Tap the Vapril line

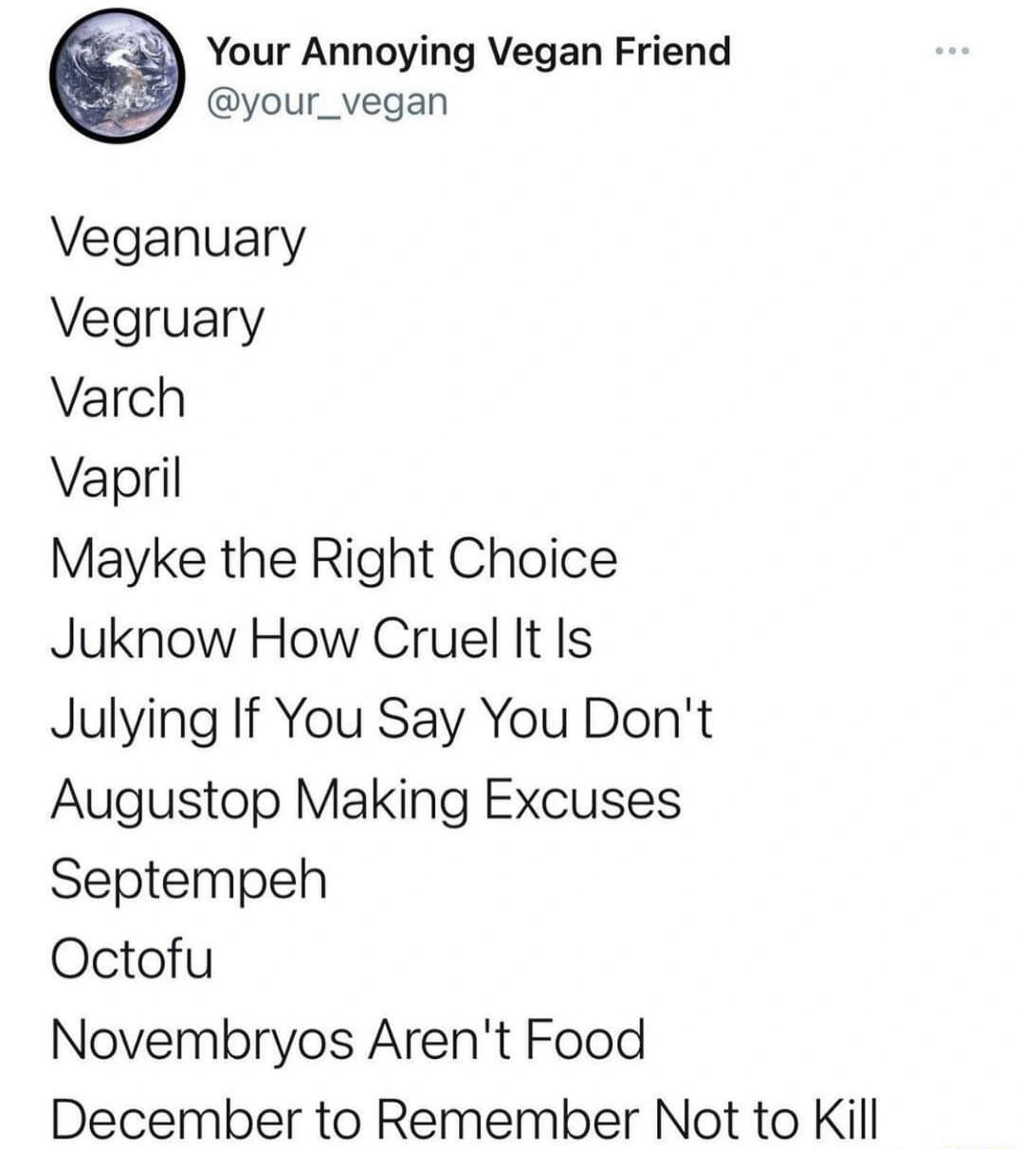click(x=116, y=478)
